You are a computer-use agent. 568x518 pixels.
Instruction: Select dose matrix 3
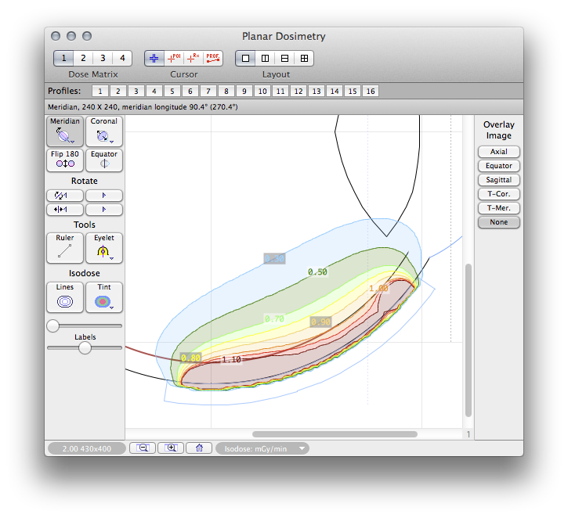tap(103, 58)
